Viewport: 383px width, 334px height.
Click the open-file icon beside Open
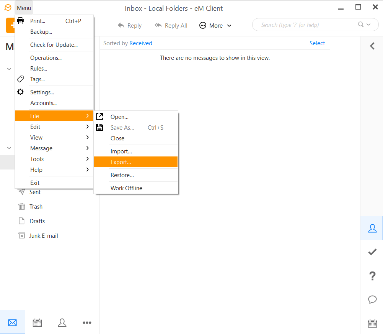pos(99,117)
